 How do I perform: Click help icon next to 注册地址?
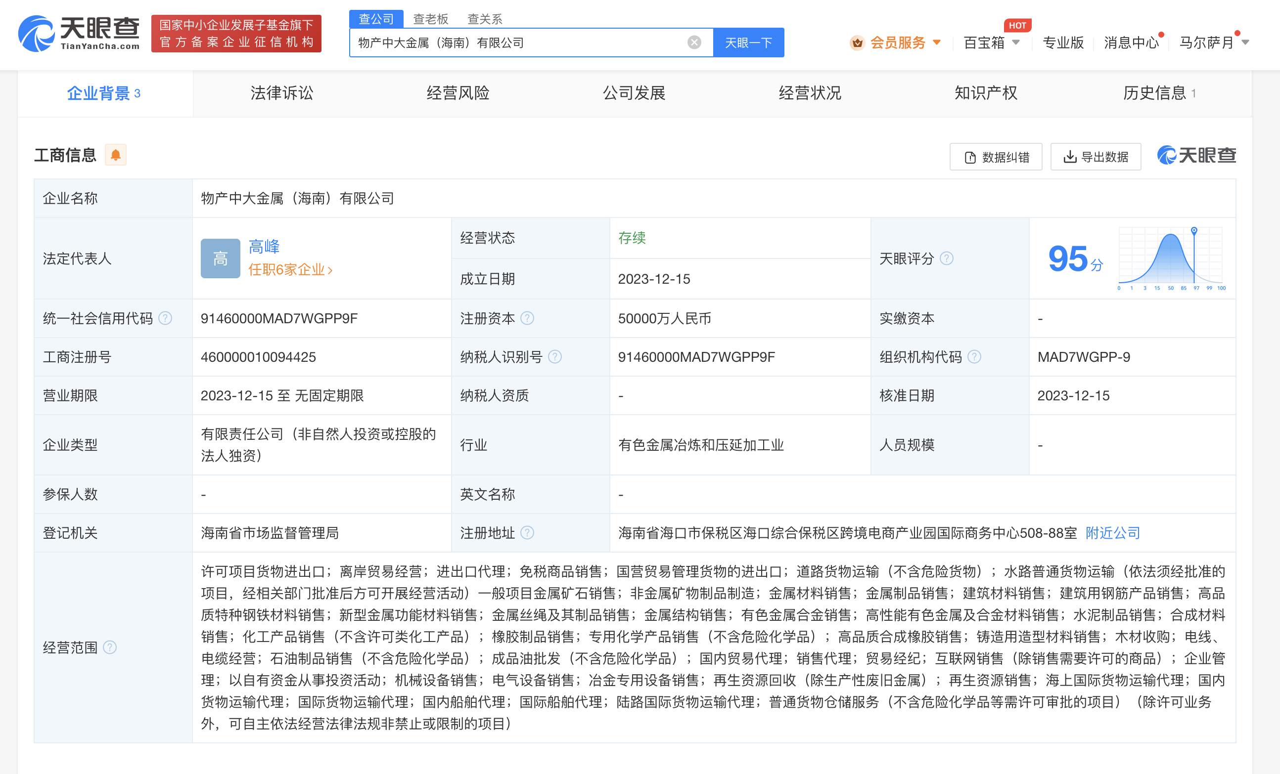527,533
